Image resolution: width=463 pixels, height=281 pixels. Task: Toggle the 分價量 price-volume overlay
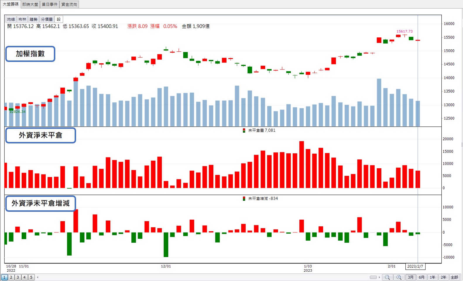pyautogui.click(x=47, y=19)
